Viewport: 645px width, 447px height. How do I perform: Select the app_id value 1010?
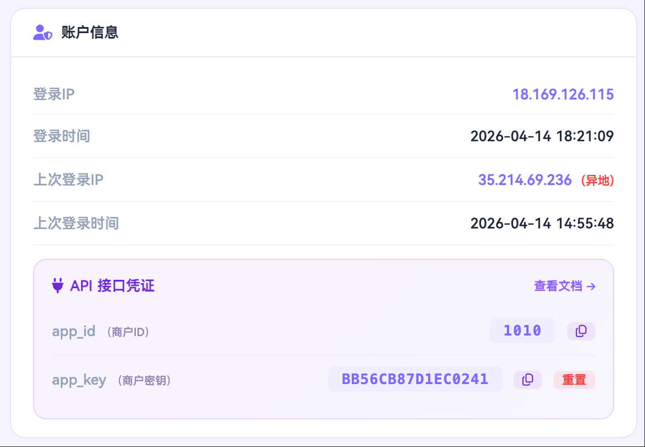pyautogui.click(x=522, y=331)
